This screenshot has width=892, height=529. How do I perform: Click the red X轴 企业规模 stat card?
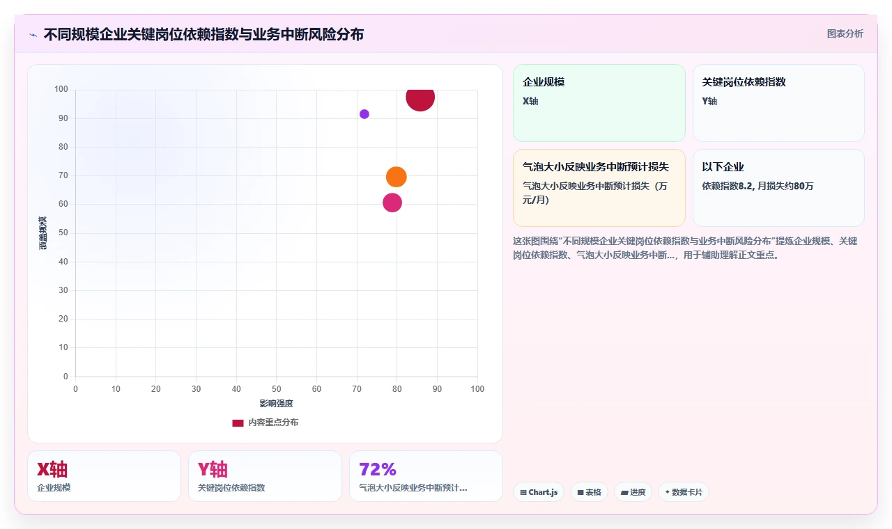coord(104,476)
